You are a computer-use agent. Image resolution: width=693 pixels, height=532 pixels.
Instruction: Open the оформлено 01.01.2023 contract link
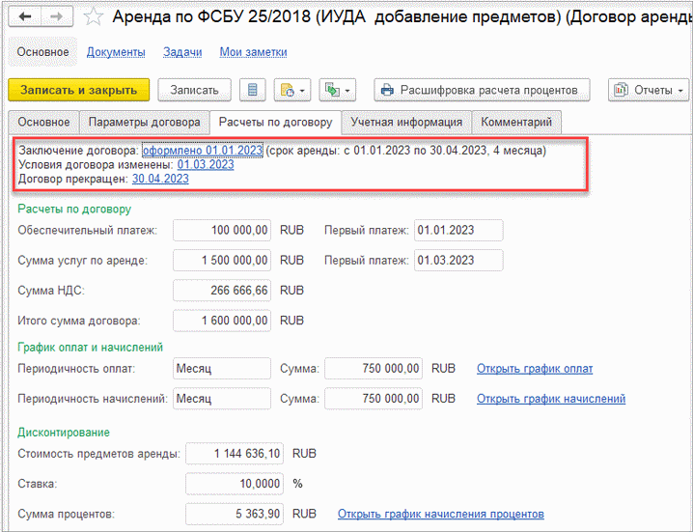(202, 151)
